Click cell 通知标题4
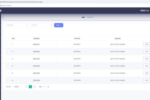This screenshot has height=100, width=150. click(x=36, y=66)
